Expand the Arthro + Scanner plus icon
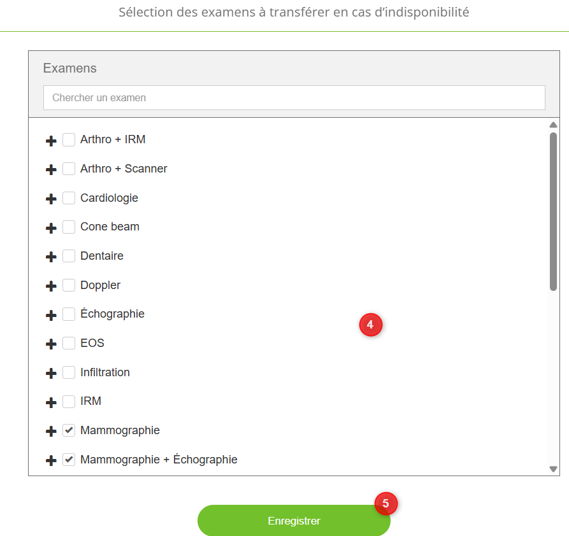The height and width of the screenshot is (536, 569). [x=52, y=170]
